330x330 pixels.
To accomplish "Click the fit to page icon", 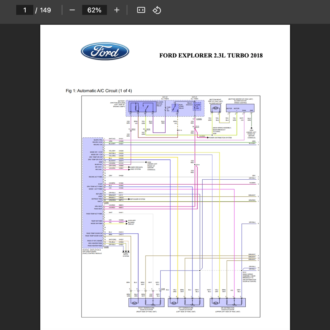I will point(141,10).
